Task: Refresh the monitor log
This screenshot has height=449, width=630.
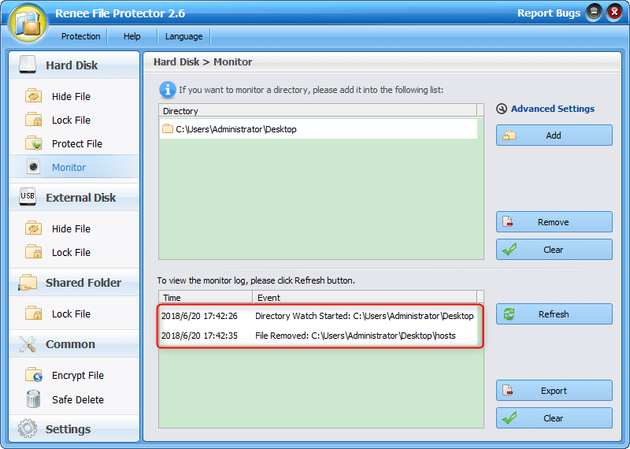Action: [554, 314]
